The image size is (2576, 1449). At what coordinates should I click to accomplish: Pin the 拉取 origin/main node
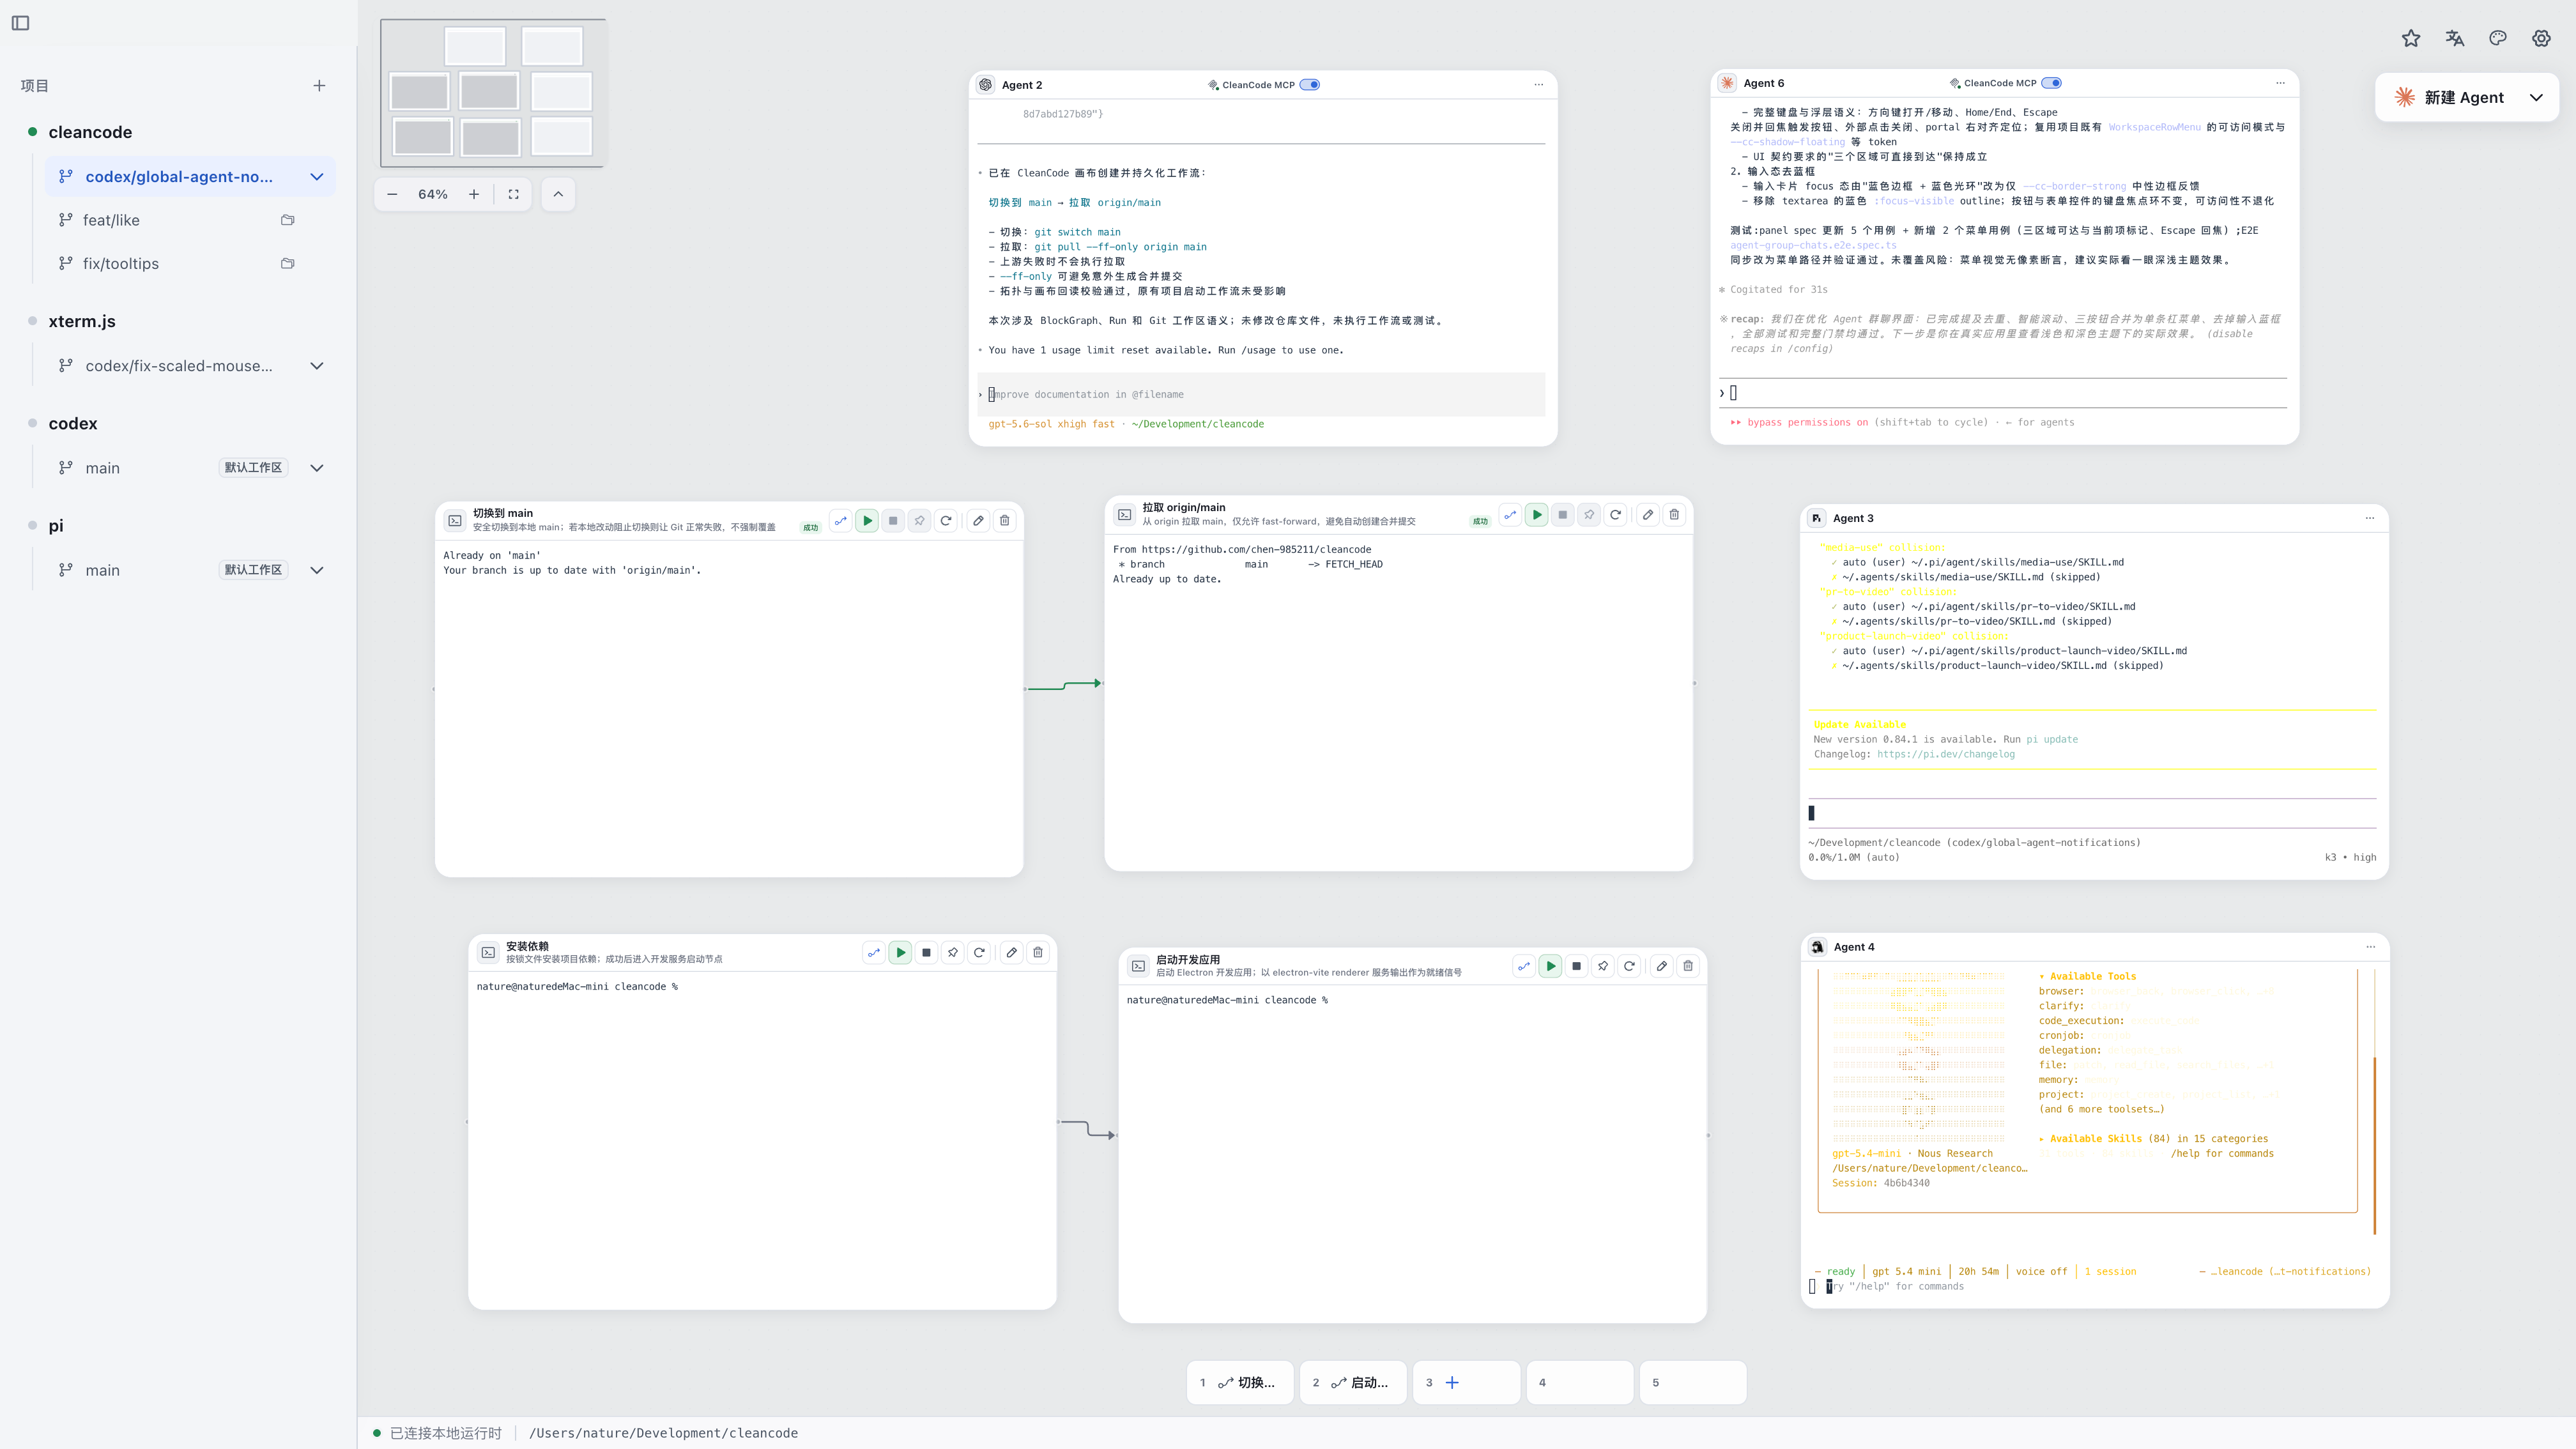click(1589, 515)
